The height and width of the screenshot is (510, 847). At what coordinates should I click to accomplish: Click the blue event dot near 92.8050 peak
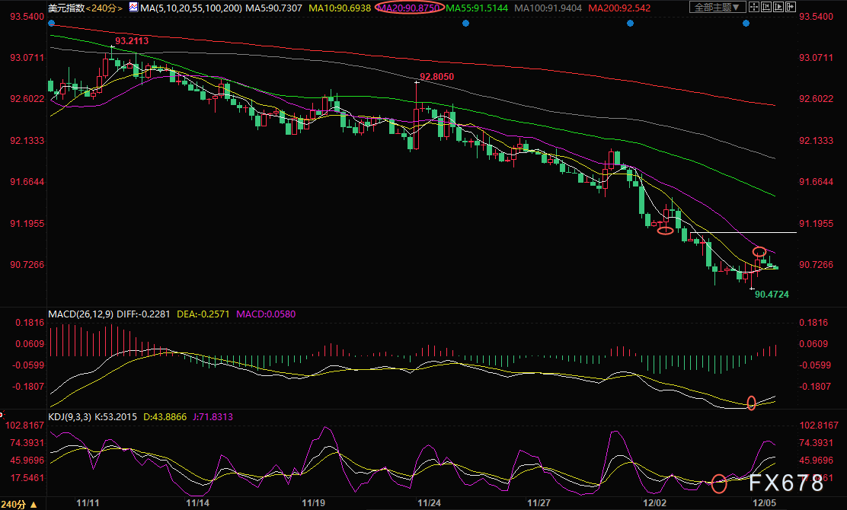pyautogui.click(x=465, y=23)
